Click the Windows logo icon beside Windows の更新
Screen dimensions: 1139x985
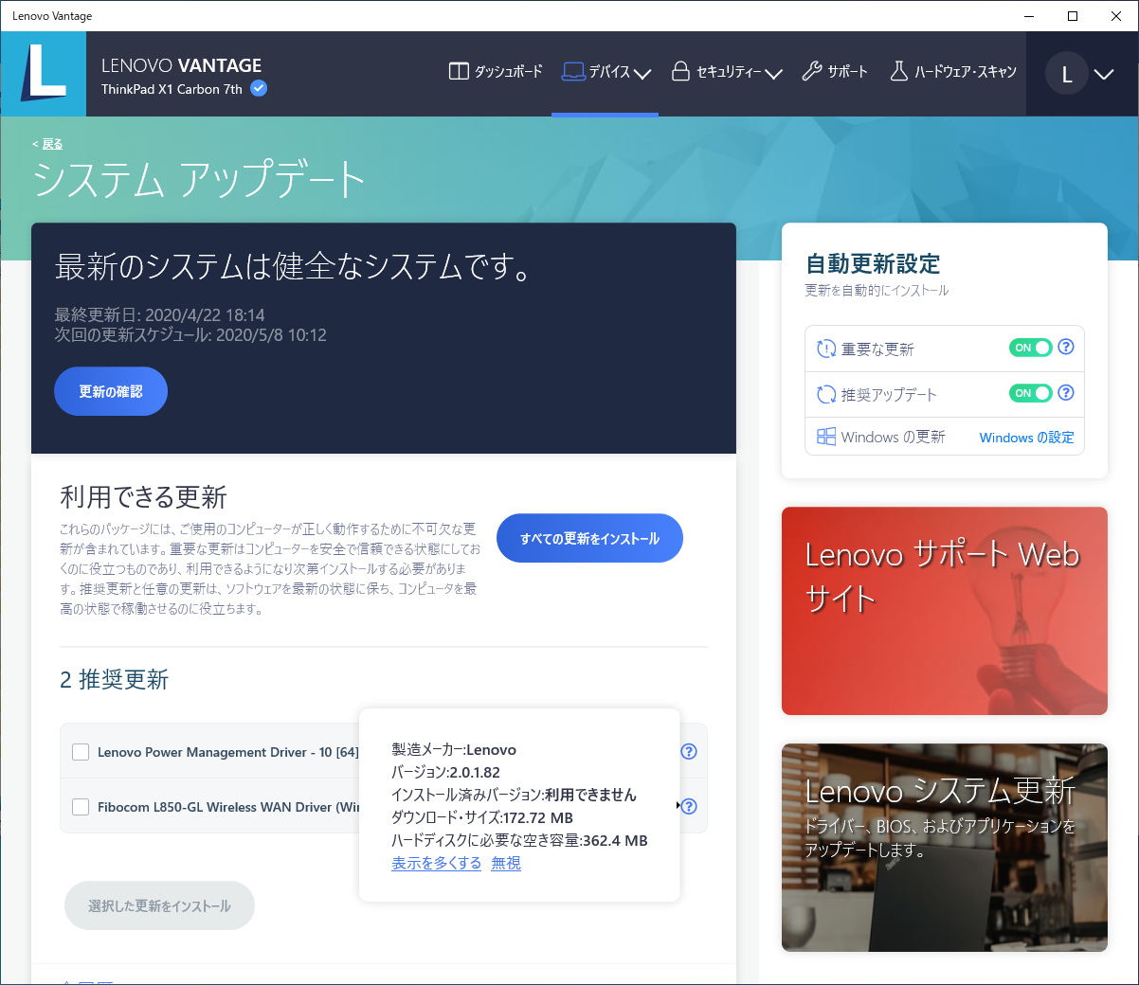point(826,437)
